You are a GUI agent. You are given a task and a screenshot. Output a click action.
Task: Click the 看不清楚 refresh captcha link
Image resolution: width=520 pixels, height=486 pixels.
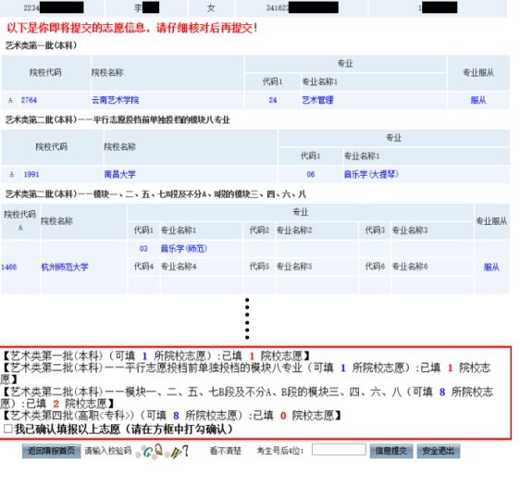(x=226, y=451)
